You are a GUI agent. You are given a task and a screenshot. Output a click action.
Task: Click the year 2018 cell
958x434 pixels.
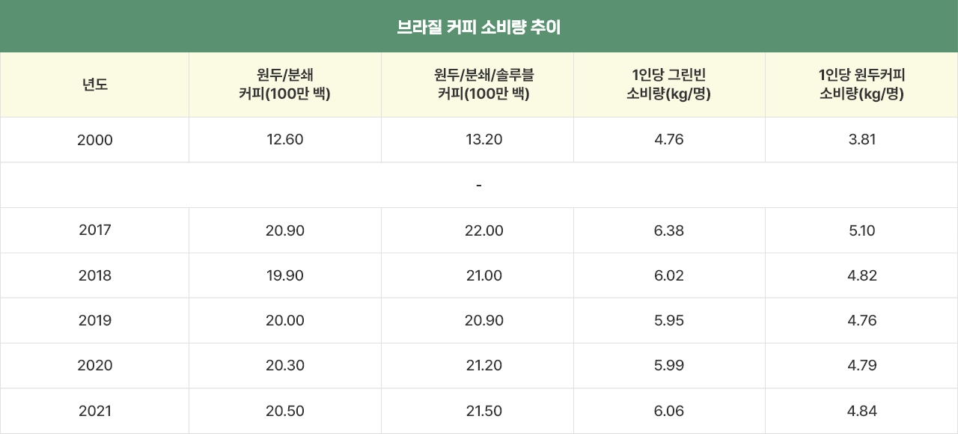(95, 275)
